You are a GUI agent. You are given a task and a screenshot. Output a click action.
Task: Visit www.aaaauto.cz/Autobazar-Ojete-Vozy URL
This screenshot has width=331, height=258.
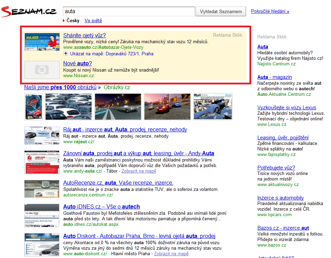(103, 47)
